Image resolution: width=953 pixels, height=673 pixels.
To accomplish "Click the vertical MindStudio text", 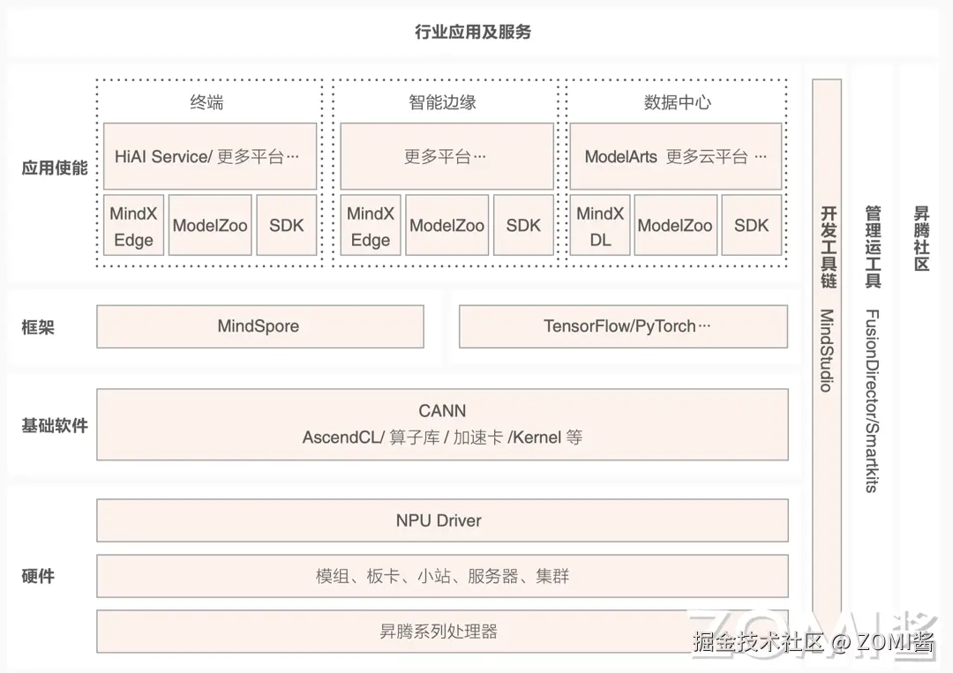I will 827,350.
